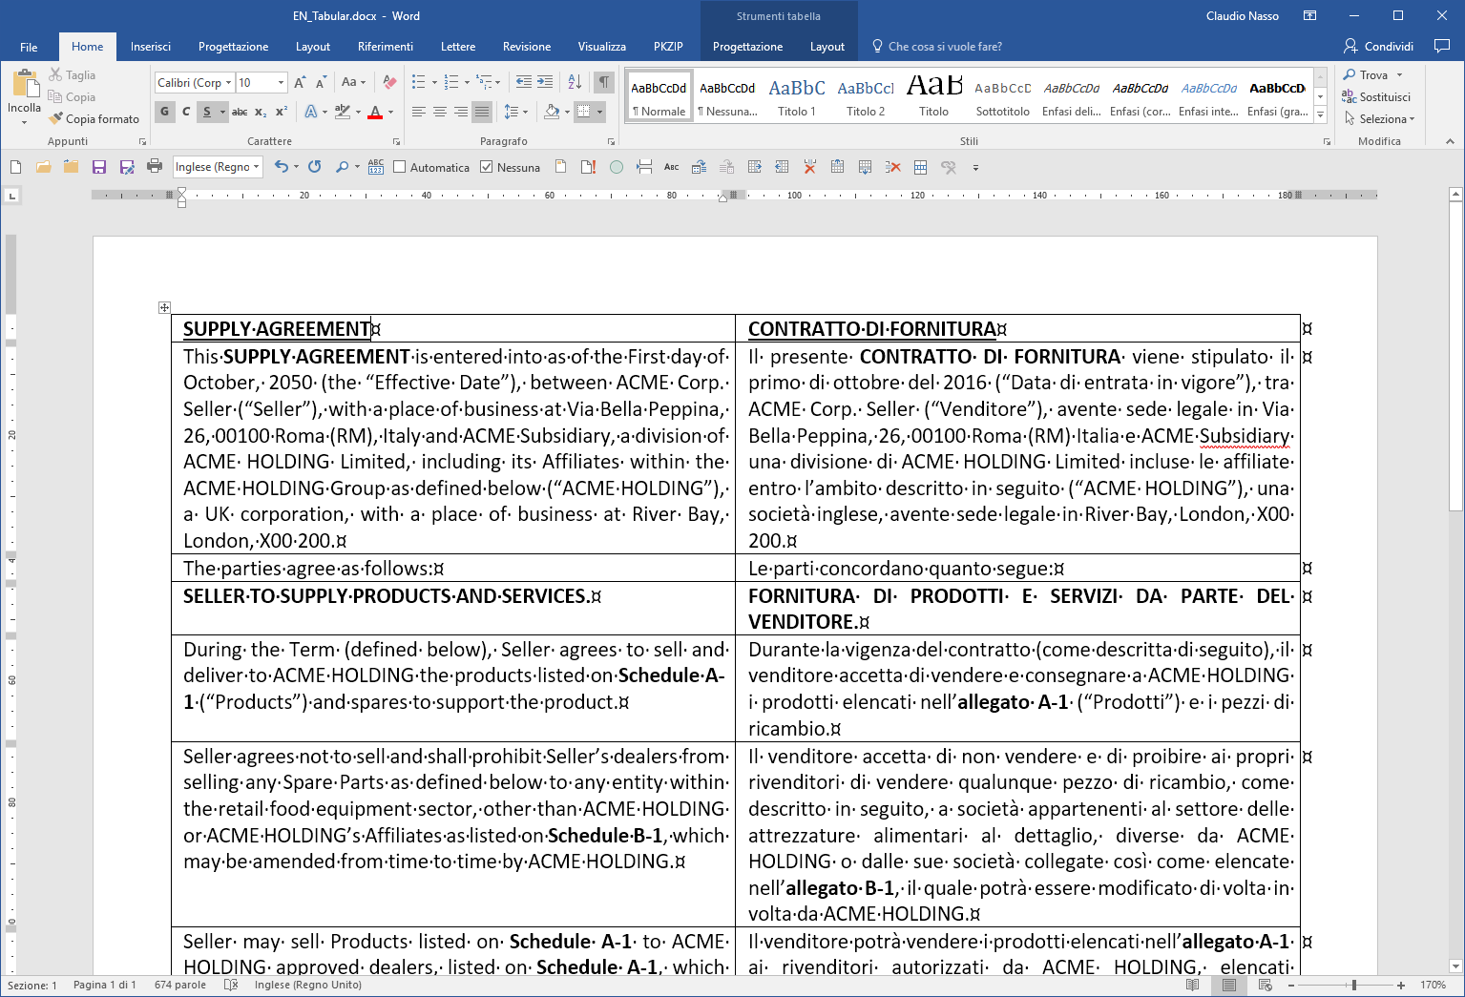Open the Seleziona dropdown
Viewport: 1465px width, 997px height.
point(1380,119)
